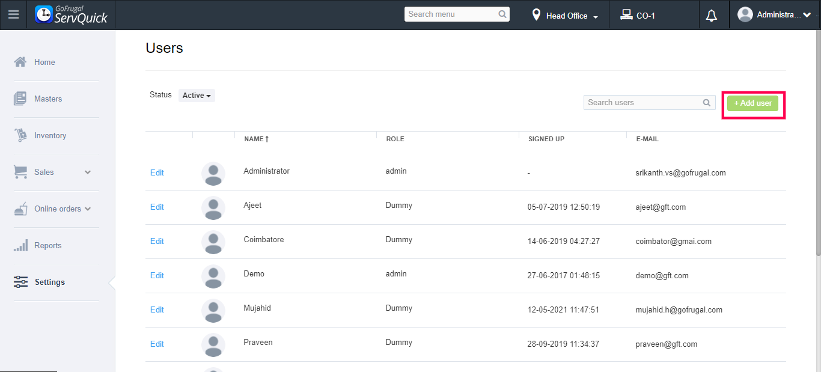Image resolution: width=821 pixels, height=372 pixels.
Task: Edit the Coimbatore user
Action: (157, 241)
